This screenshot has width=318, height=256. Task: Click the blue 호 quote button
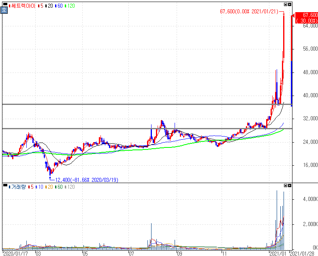point(4,10)
